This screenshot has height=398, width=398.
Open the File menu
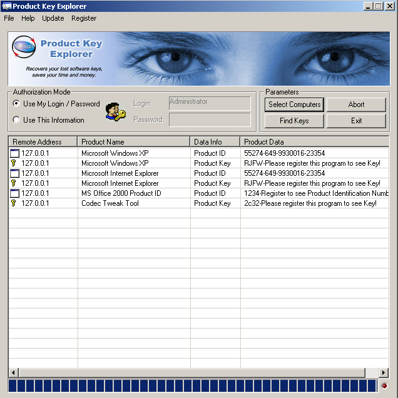pyautogui.click(x=9, y=18)
